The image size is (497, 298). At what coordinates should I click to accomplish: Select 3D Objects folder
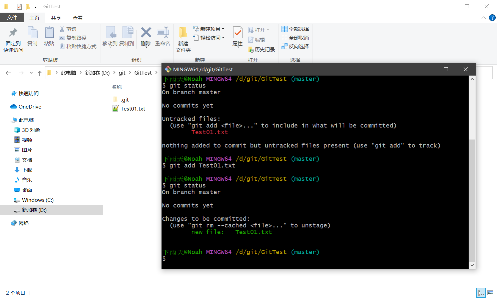click(x=27, y=130)
